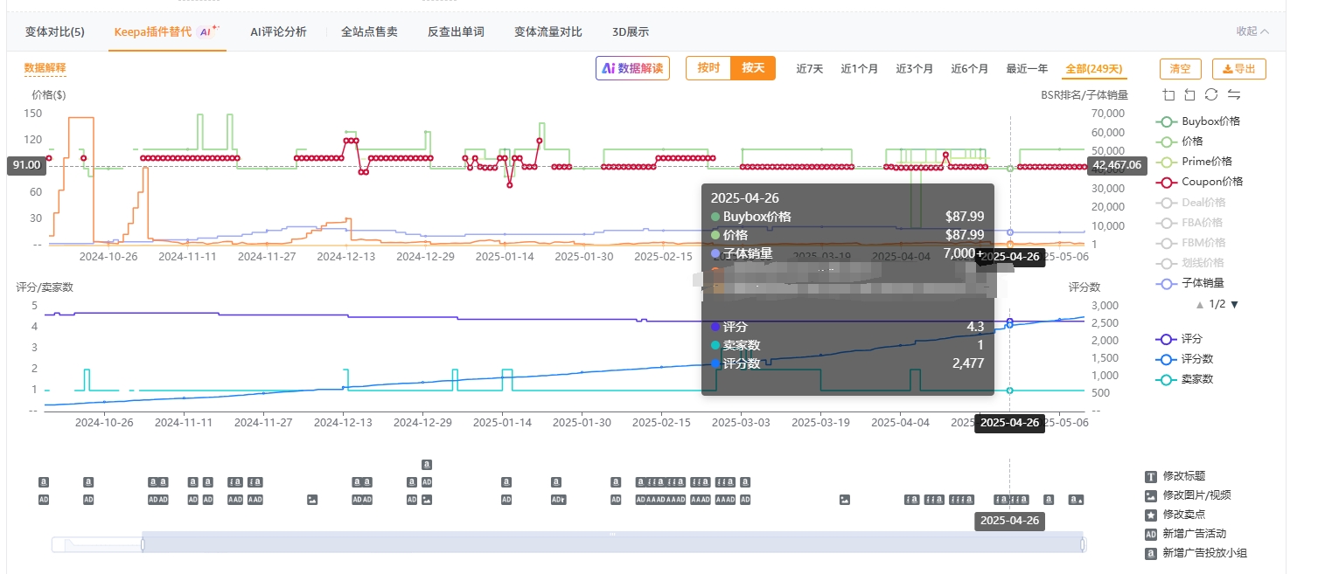Select the 全部(249天) time range
This screenshot has height=574, width=1318.
[x=1094, y=69]
